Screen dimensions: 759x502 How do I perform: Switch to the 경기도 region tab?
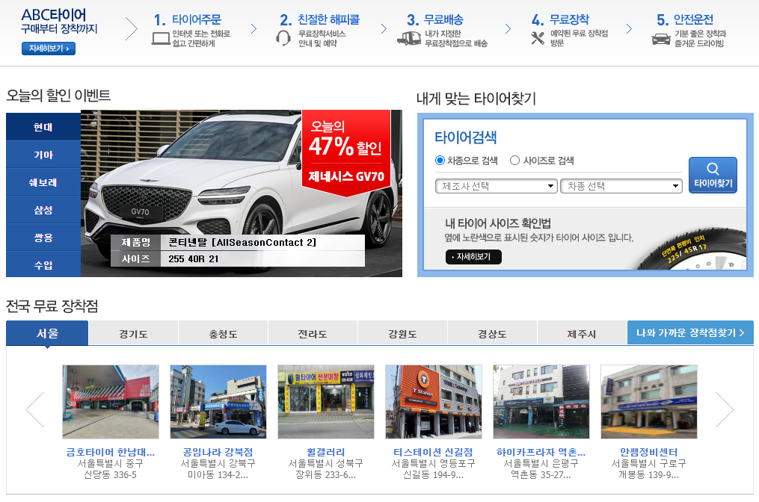point(134,334)
